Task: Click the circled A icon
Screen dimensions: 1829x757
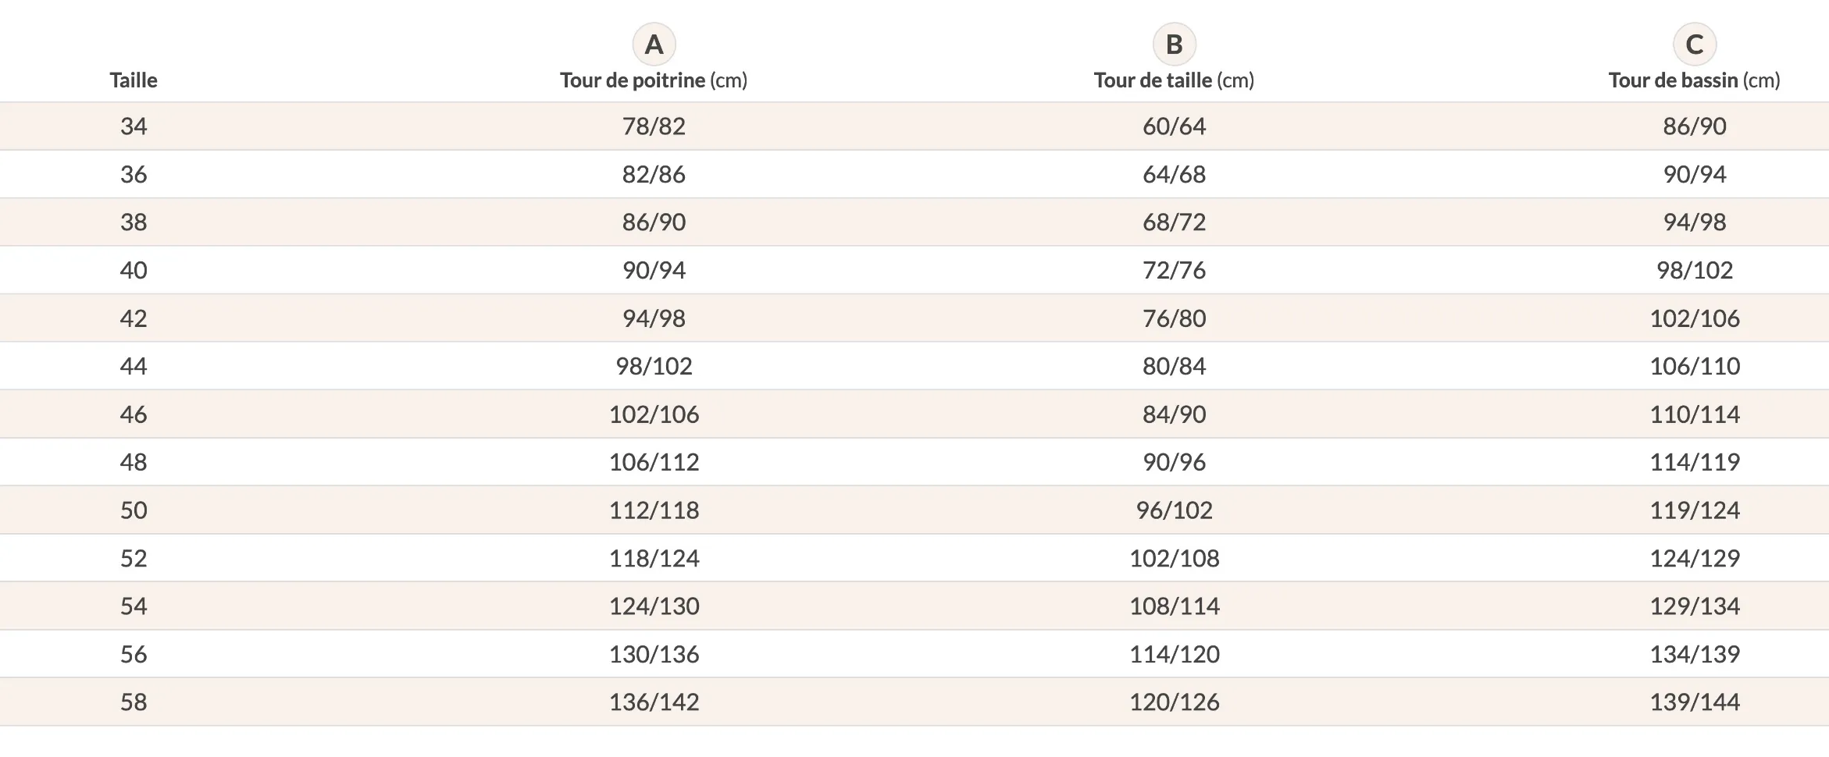Action: tap(654, 44)
